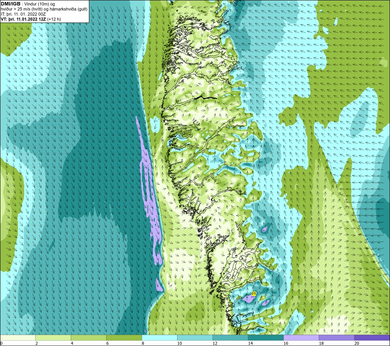This screenshot has height=346, width=390.
Task: Click the legend scale value 2
Action: 37,343
